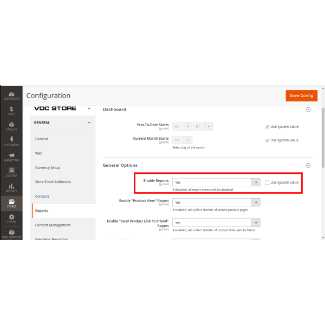Open the Catalog menu icon

click(11, 126)
